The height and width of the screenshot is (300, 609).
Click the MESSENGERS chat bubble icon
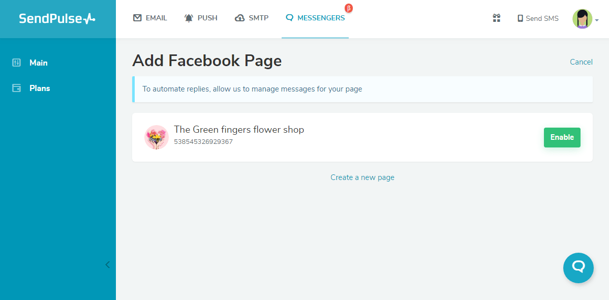290,17
